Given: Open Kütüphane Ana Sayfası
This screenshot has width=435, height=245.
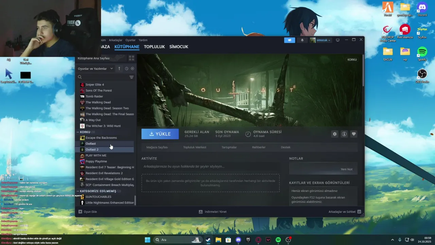Looking at the screenshot, I should click(93, 58).
